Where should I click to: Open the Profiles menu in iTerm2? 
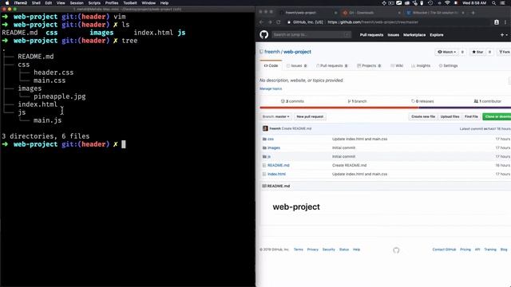pyautogui.click(x=112, y=3)
